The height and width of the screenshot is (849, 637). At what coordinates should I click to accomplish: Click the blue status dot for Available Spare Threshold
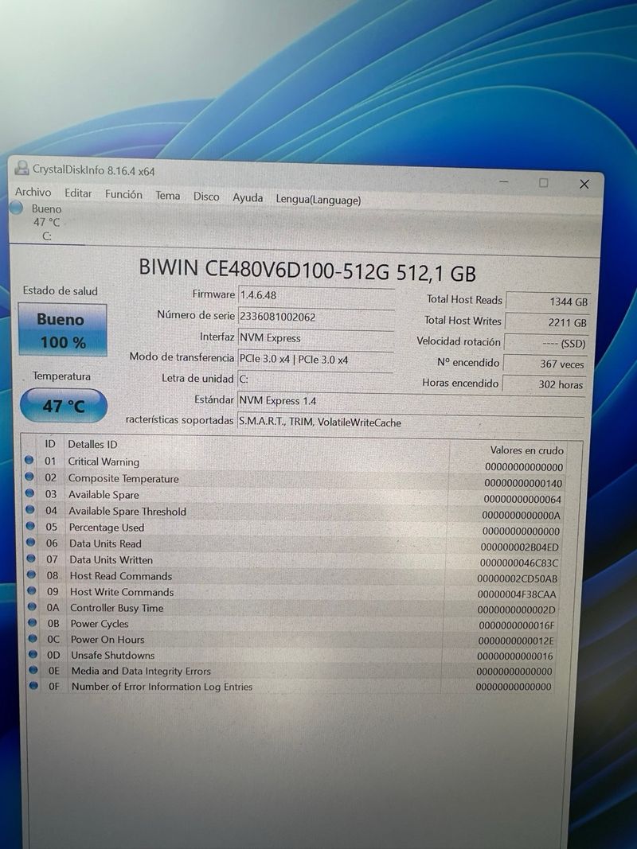[x=30, y=509]
